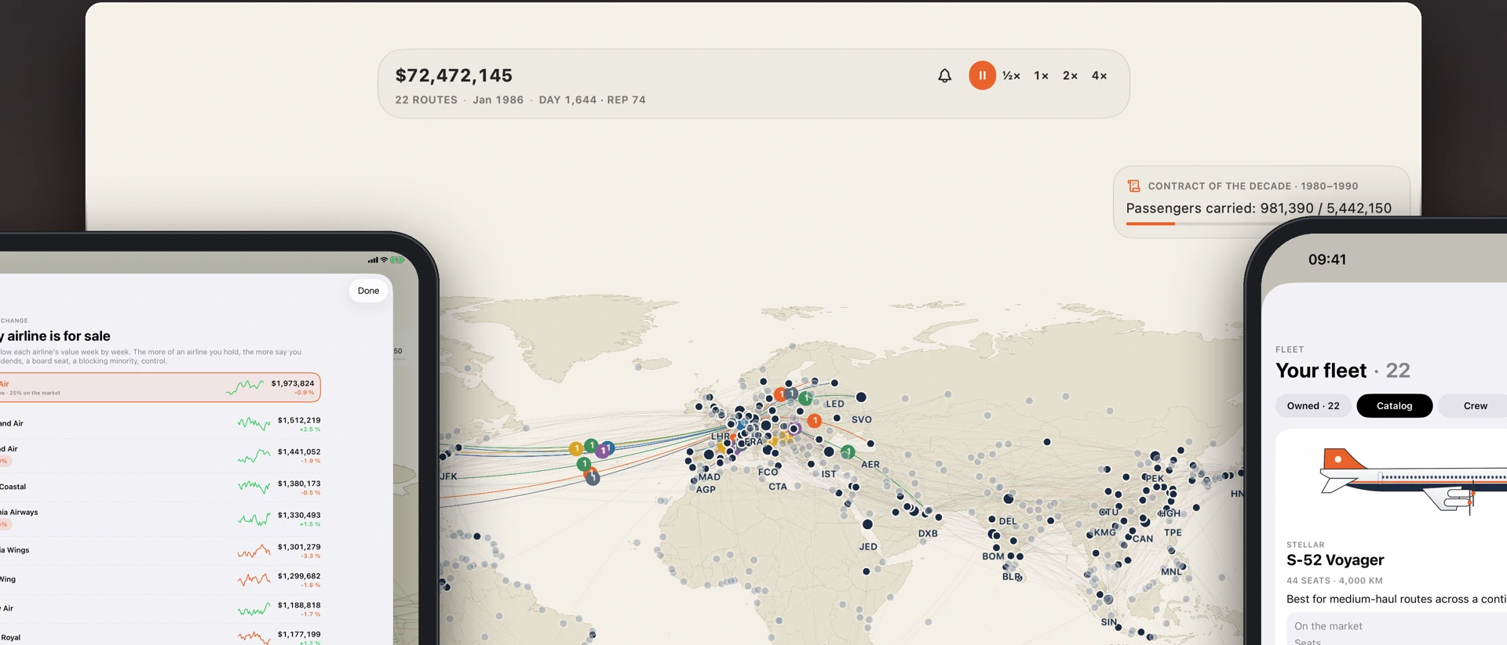The image size is (1507, 645).
Task: Tap the S-52 Voyager airplane illustration
Action: tap(1413, 480)
